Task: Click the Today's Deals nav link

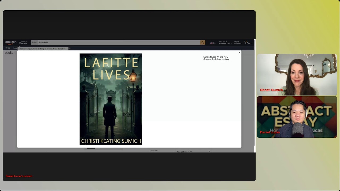Action: tap(15, 48)
